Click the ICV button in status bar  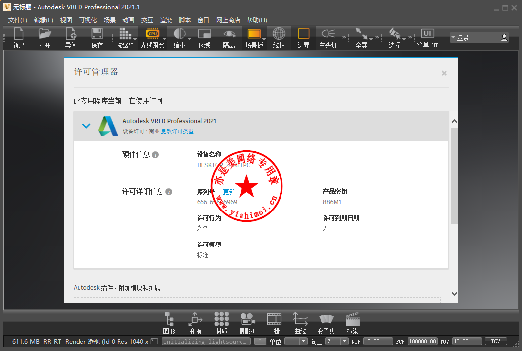coord(496,341)
